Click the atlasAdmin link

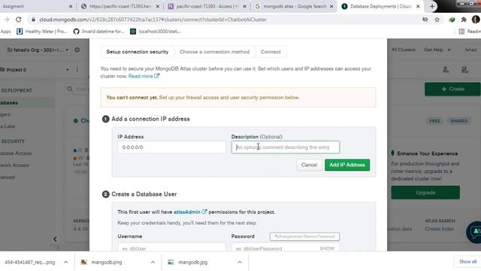click(x=190, y=212)
